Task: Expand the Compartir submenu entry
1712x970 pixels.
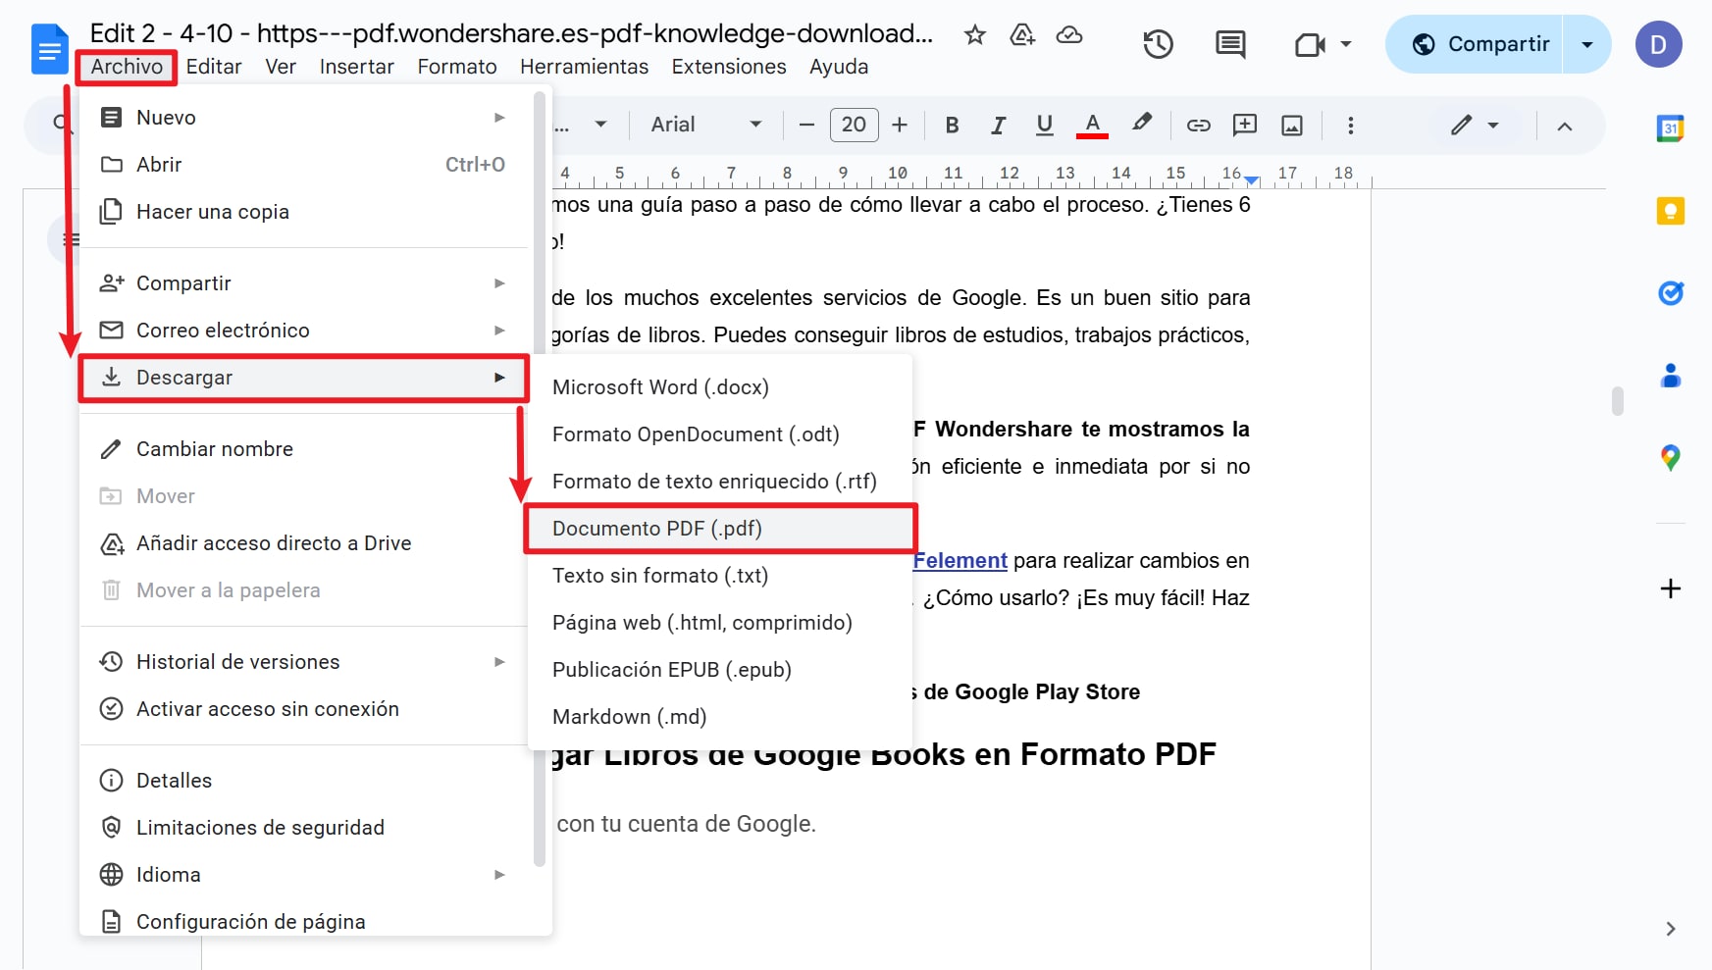Action: coord(304,283)
